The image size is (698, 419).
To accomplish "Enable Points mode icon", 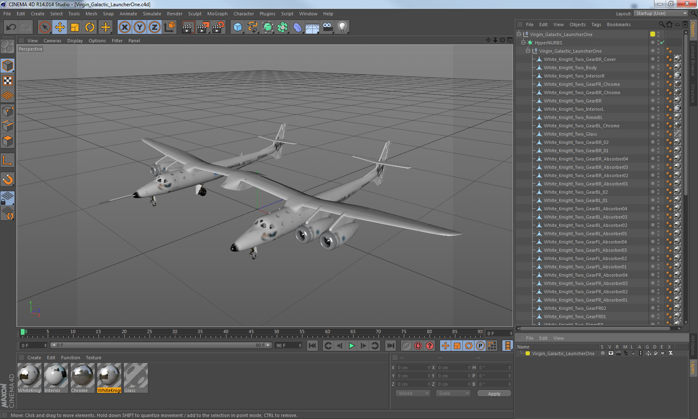I will coord(8,111).
